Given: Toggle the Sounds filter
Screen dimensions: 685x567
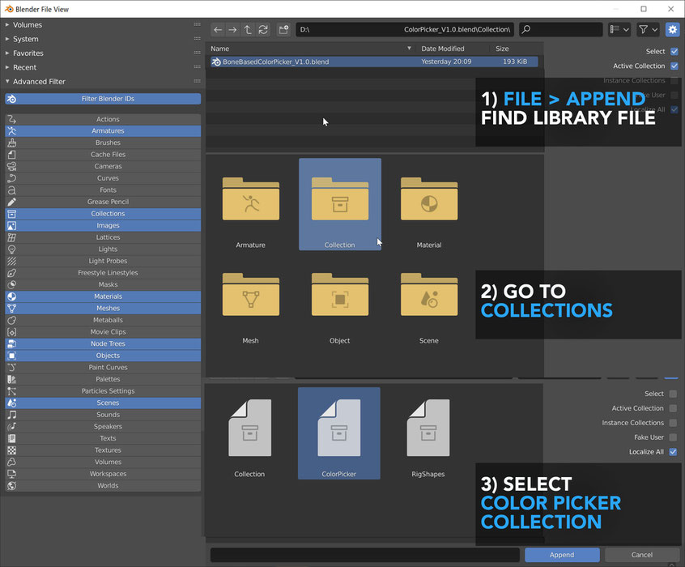Looking at the screenshot, I should [x=103, y=415].
